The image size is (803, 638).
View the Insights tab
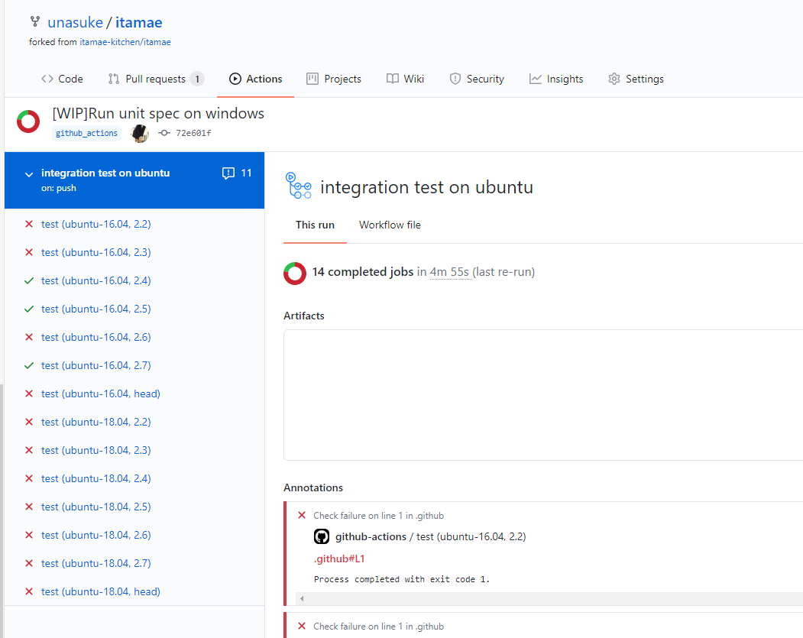[x=556, y=79]
